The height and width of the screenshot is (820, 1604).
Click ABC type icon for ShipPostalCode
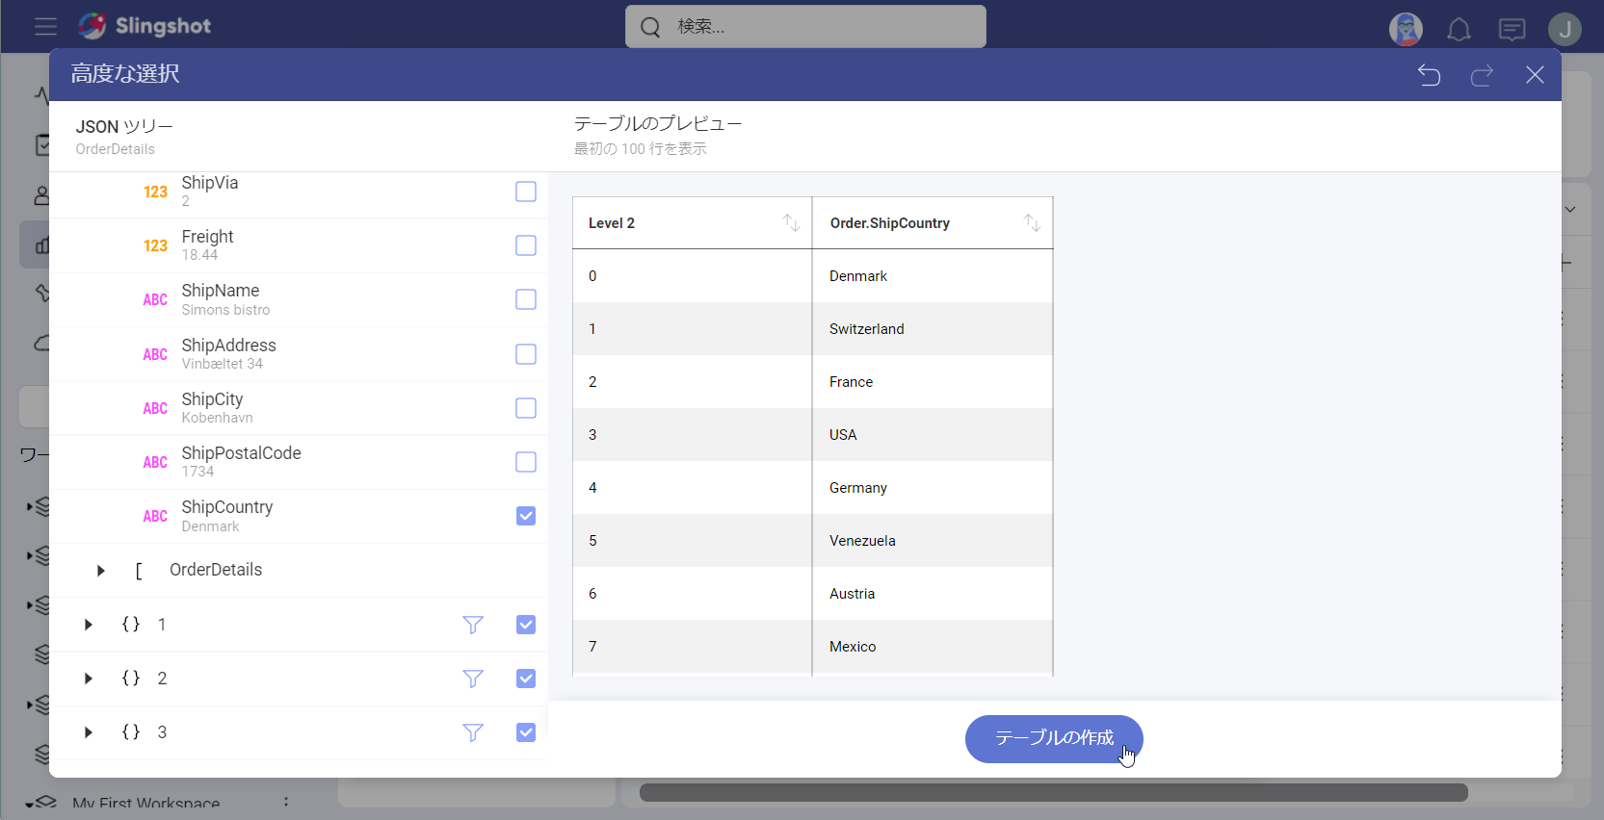155,463
